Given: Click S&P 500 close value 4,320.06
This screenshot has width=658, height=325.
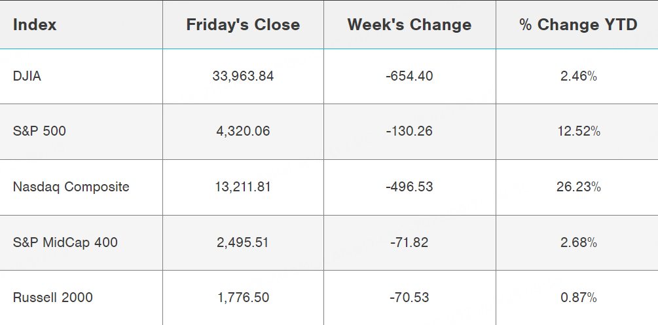Looking at the screenshot, I should pos(243,131).
